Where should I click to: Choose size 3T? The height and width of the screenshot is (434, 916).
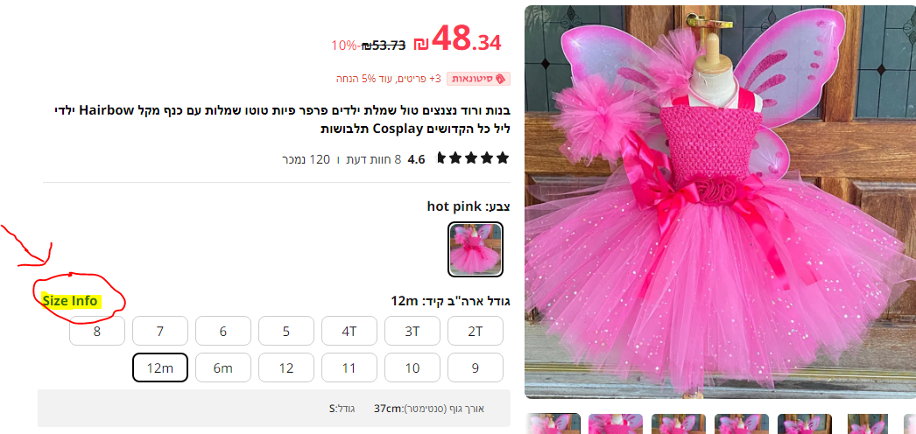(x=412, y=331)
